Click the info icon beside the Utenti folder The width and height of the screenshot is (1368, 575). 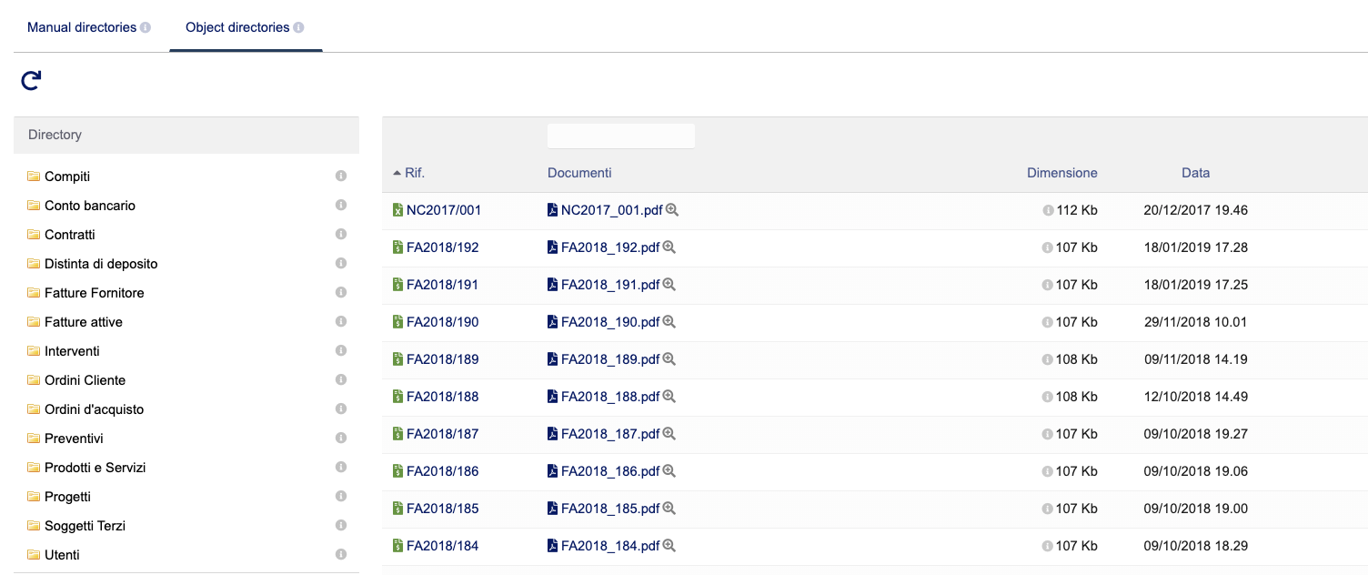[341, 554]
